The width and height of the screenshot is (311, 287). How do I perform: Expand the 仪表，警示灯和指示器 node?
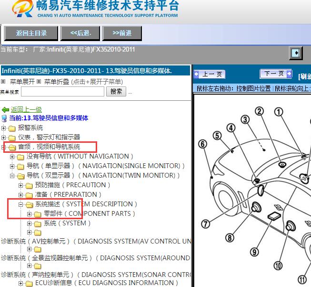pos(3,138)
